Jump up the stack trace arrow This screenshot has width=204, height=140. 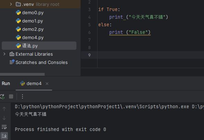tap(4, 109)
